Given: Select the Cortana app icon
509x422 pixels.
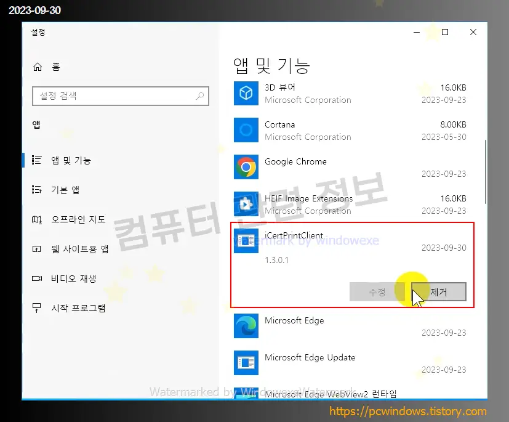Looking at the screenshot, I should (x=246, y=130).
